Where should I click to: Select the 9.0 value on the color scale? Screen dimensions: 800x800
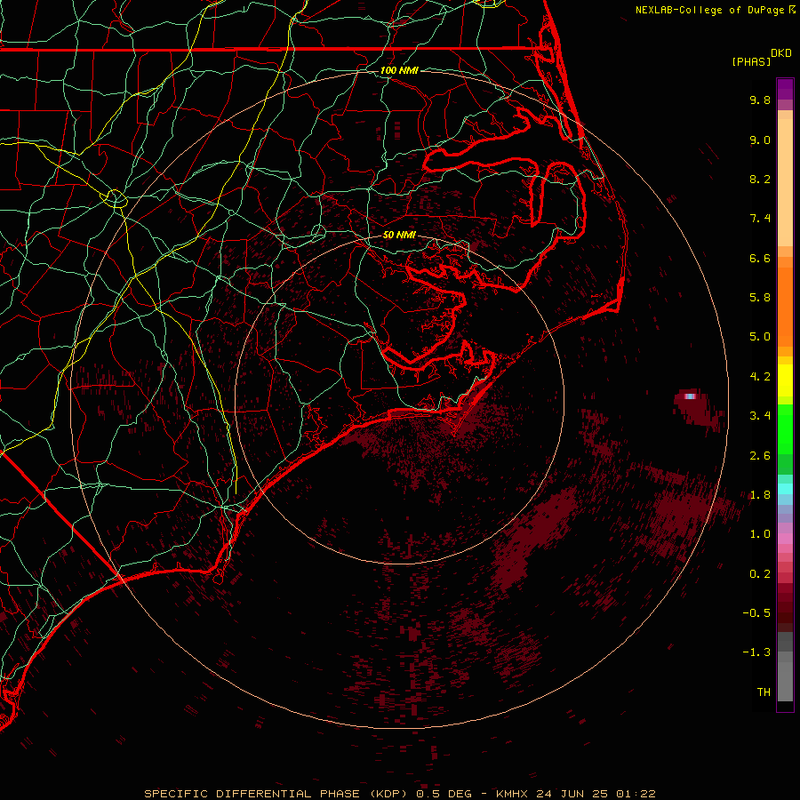click(x=760, y=140)
